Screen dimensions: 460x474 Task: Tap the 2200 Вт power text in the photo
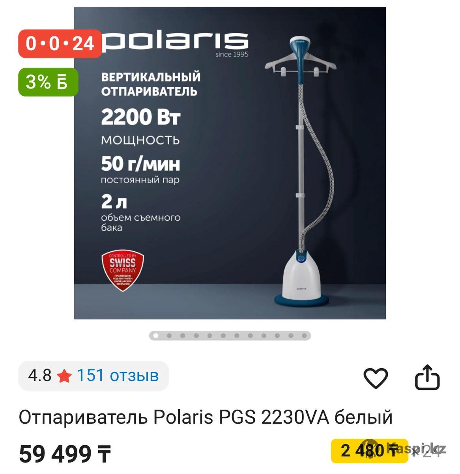pyautogui.click(x=140, y=117)
